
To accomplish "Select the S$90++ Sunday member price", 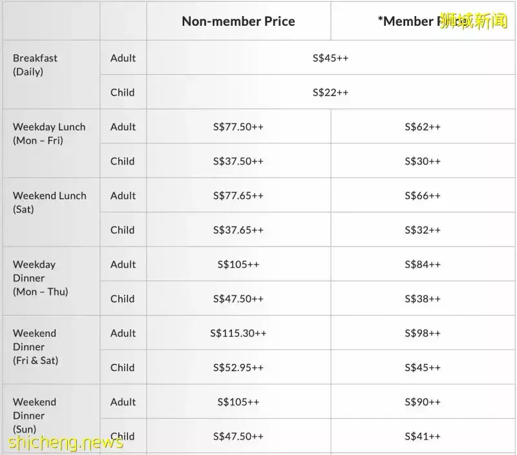I will [x=423, y=402].
